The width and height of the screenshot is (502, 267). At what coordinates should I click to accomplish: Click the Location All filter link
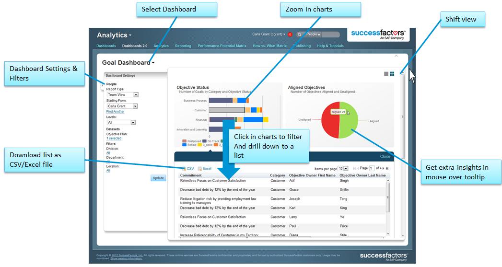[108, 171]
